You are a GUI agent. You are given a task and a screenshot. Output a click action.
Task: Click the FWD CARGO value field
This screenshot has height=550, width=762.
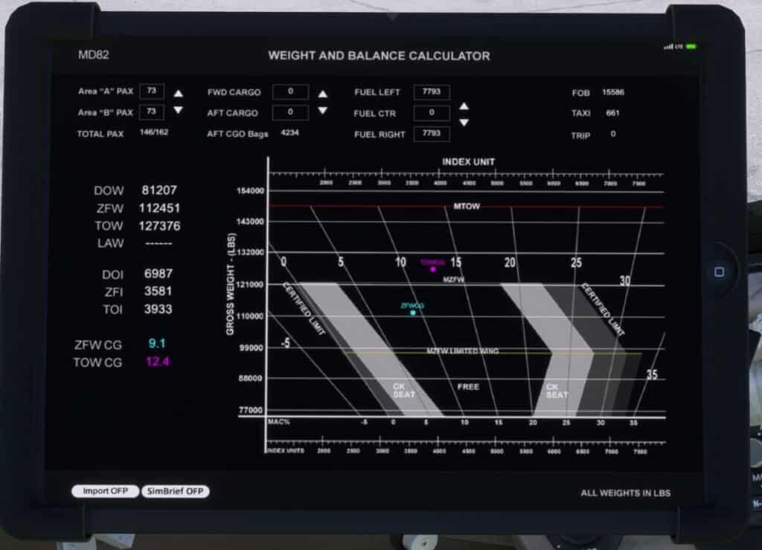tap(290, 92)
